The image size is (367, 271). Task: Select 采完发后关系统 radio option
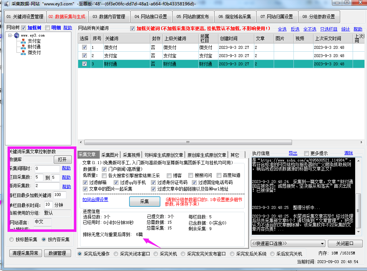point(232,254)
